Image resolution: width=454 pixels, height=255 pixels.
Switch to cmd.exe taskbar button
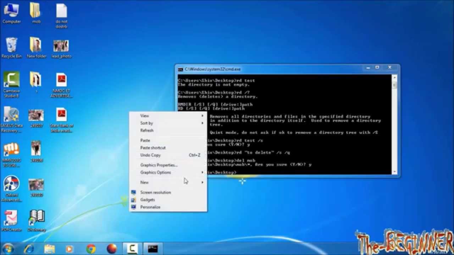(153, 249)
